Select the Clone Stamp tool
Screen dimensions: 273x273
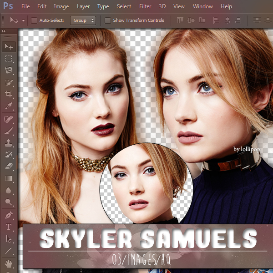(x=9, y=143)
